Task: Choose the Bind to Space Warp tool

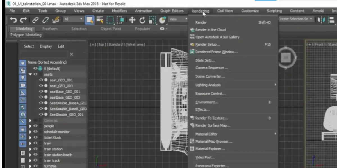Action: point(56,20)
